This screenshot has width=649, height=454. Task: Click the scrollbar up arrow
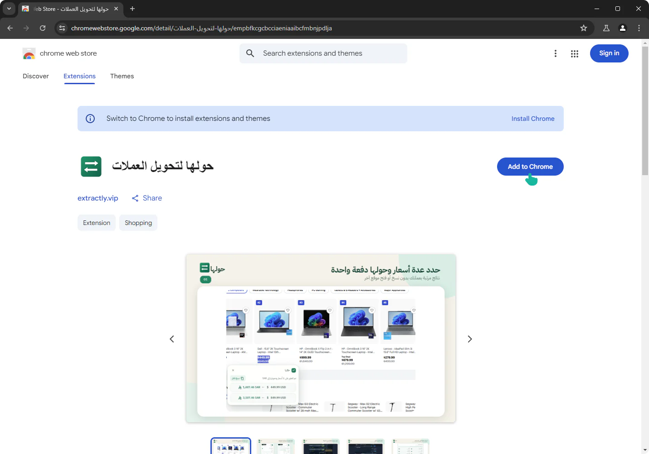click(x=645, y=43)
